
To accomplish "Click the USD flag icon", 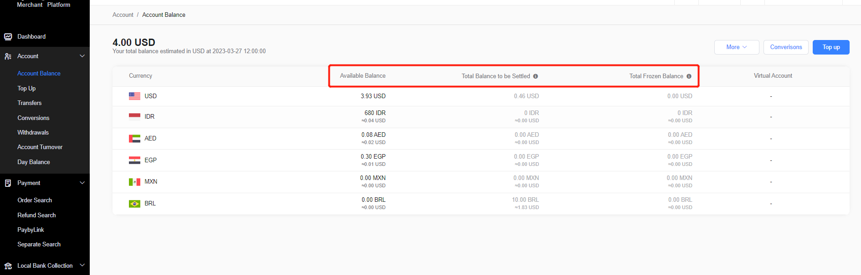I will 134,96.
